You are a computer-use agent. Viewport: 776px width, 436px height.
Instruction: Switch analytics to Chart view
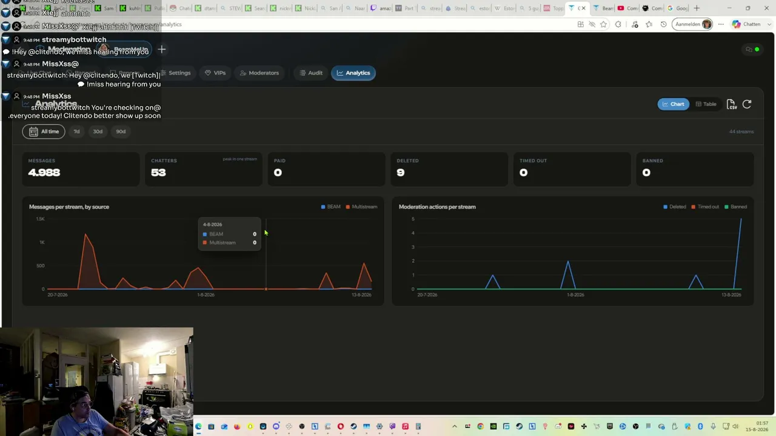[673, 104]
